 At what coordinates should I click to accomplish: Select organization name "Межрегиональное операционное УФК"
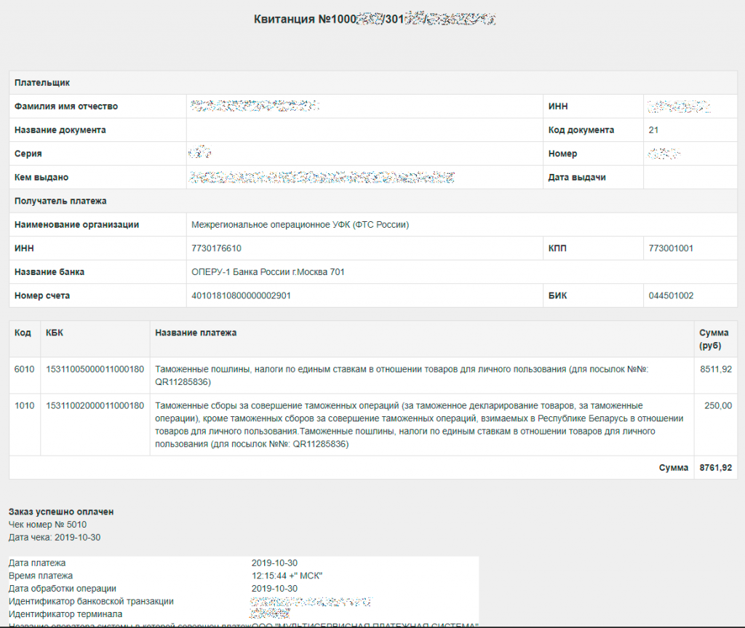[300, 225]
